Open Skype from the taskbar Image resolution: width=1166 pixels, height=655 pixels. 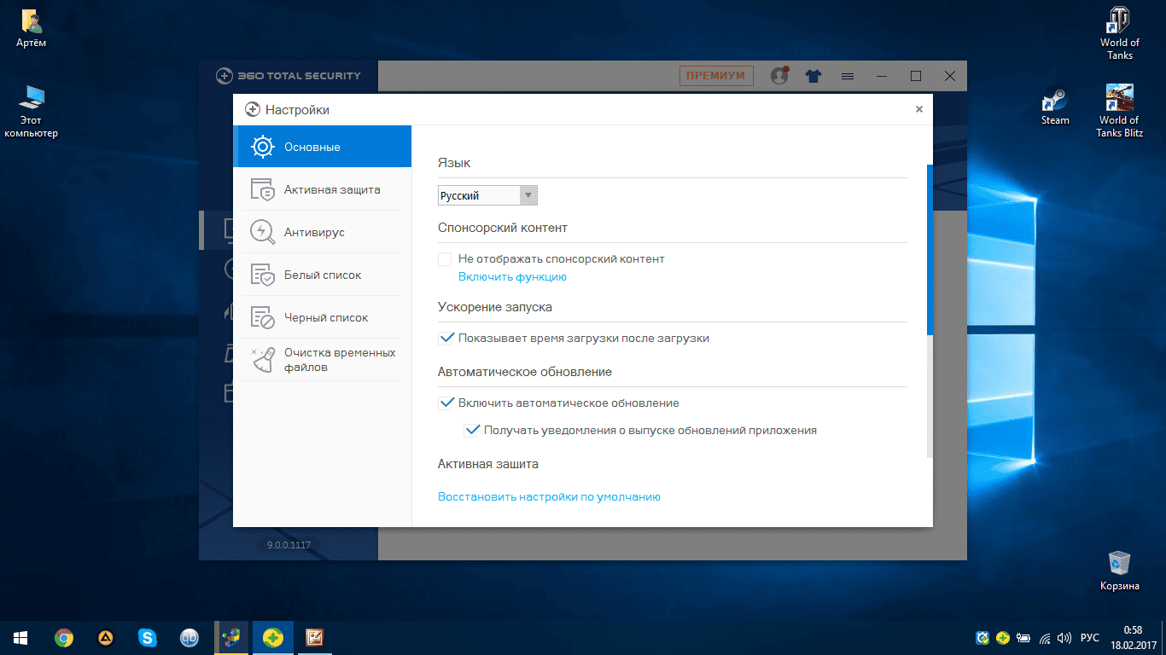click(x=148, y=637)
